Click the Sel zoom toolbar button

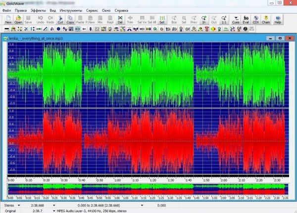coord(184,19)
